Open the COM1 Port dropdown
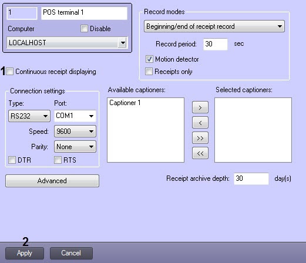The image size is (306, 263). click(x=75, y=116)
